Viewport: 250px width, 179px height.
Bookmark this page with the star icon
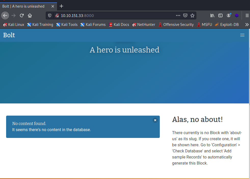click(x=192, y=15)
